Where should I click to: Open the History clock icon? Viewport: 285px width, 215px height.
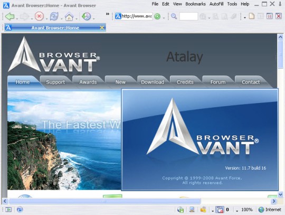tap(86, 16)
